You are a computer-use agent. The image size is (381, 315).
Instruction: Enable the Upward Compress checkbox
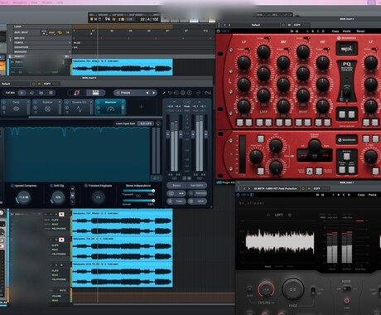pyautogui.click(x=12, y=186)
